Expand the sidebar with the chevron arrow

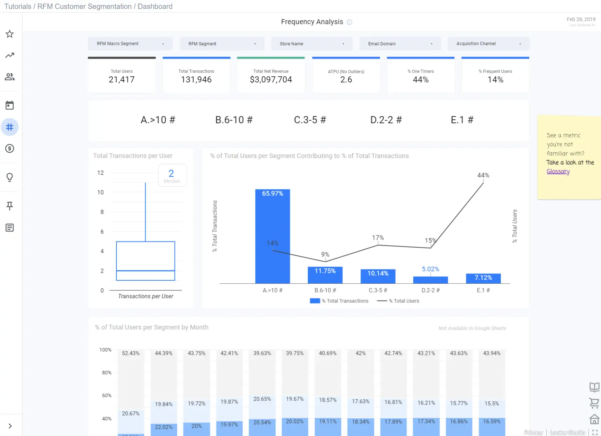(x=10, y=426)
